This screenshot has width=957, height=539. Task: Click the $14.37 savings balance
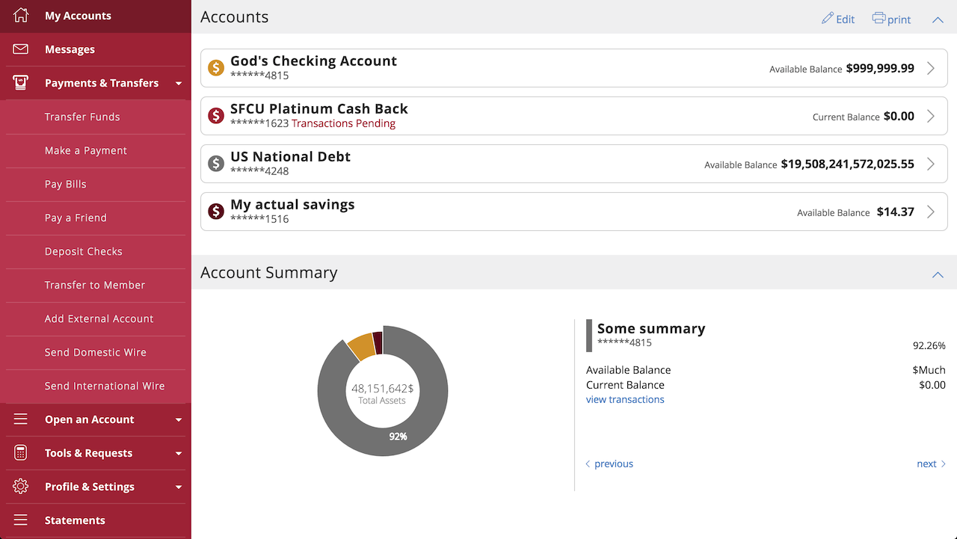(x=895, y=212)
